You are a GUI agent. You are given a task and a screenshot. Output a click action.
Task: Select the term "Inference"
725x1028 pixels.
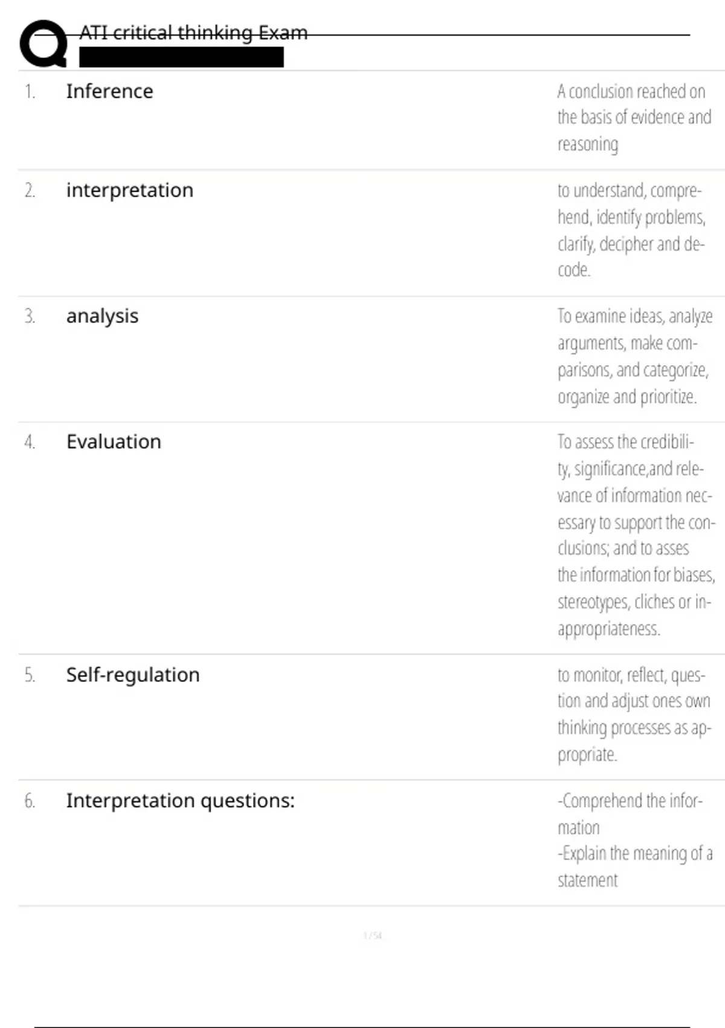109,91
